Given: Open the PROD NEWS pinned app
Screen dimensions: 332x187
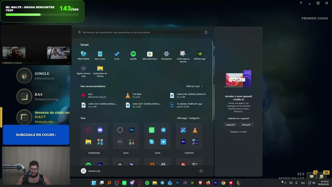Looking at the screenshot, I should [x=84, y=56].
